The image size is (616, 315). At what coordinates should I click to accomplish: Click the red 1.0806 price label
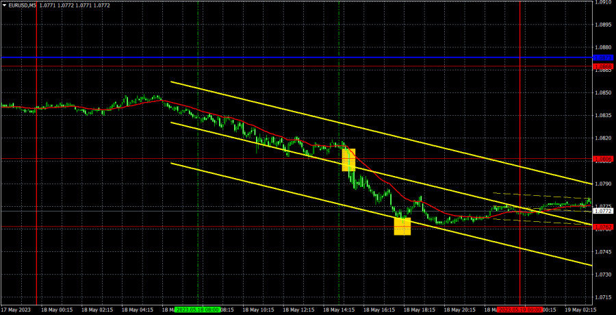(603, 159)
